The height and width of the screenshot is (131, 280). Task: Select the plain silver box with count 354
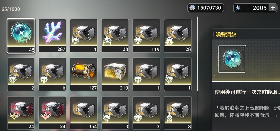point(84,113)
